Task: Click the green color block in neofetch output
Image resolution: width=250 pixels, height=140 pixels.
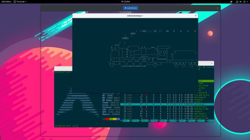Action: pos(111,119)
